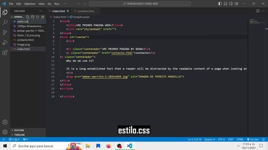Open the Accounts menu icon

tap(5, 122)
